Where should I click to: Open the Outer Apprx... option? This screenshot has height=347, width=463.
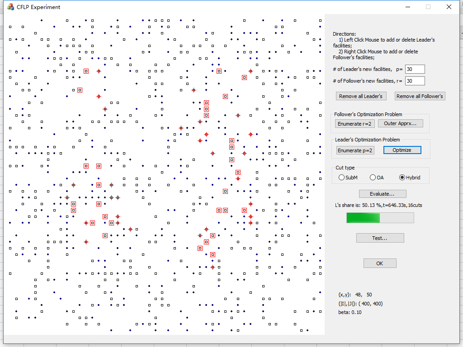400,123
